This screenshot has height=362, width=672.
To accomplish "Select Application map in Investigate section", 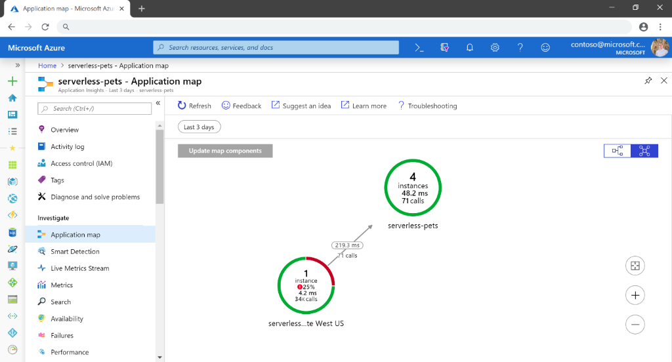I will click(90, 234).
